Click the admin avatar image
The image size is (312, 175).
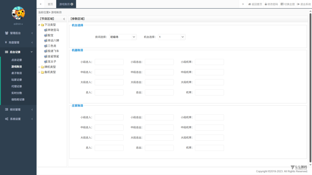(x=18, y=13)
